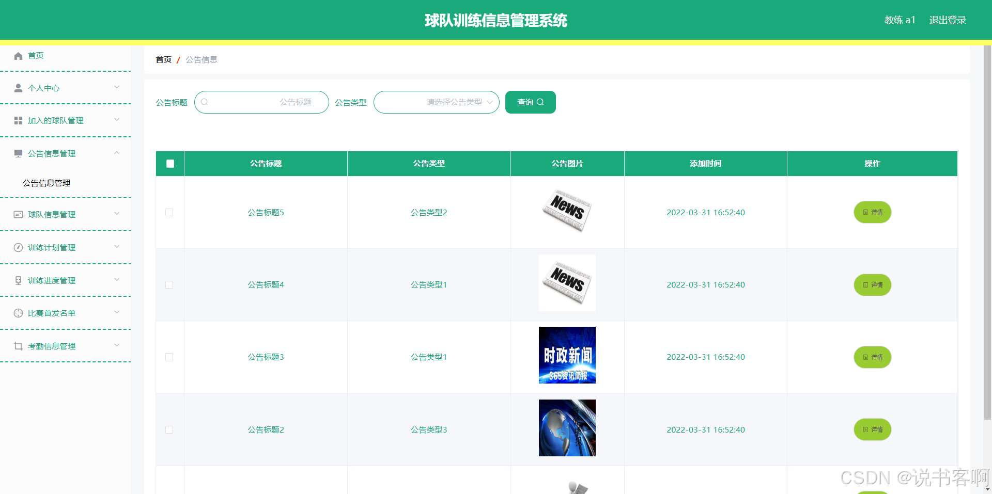The height and width of the screenshot is (494, 992).
Task: Tick the checkbox for 公告标题3 row
Action: 169,357
